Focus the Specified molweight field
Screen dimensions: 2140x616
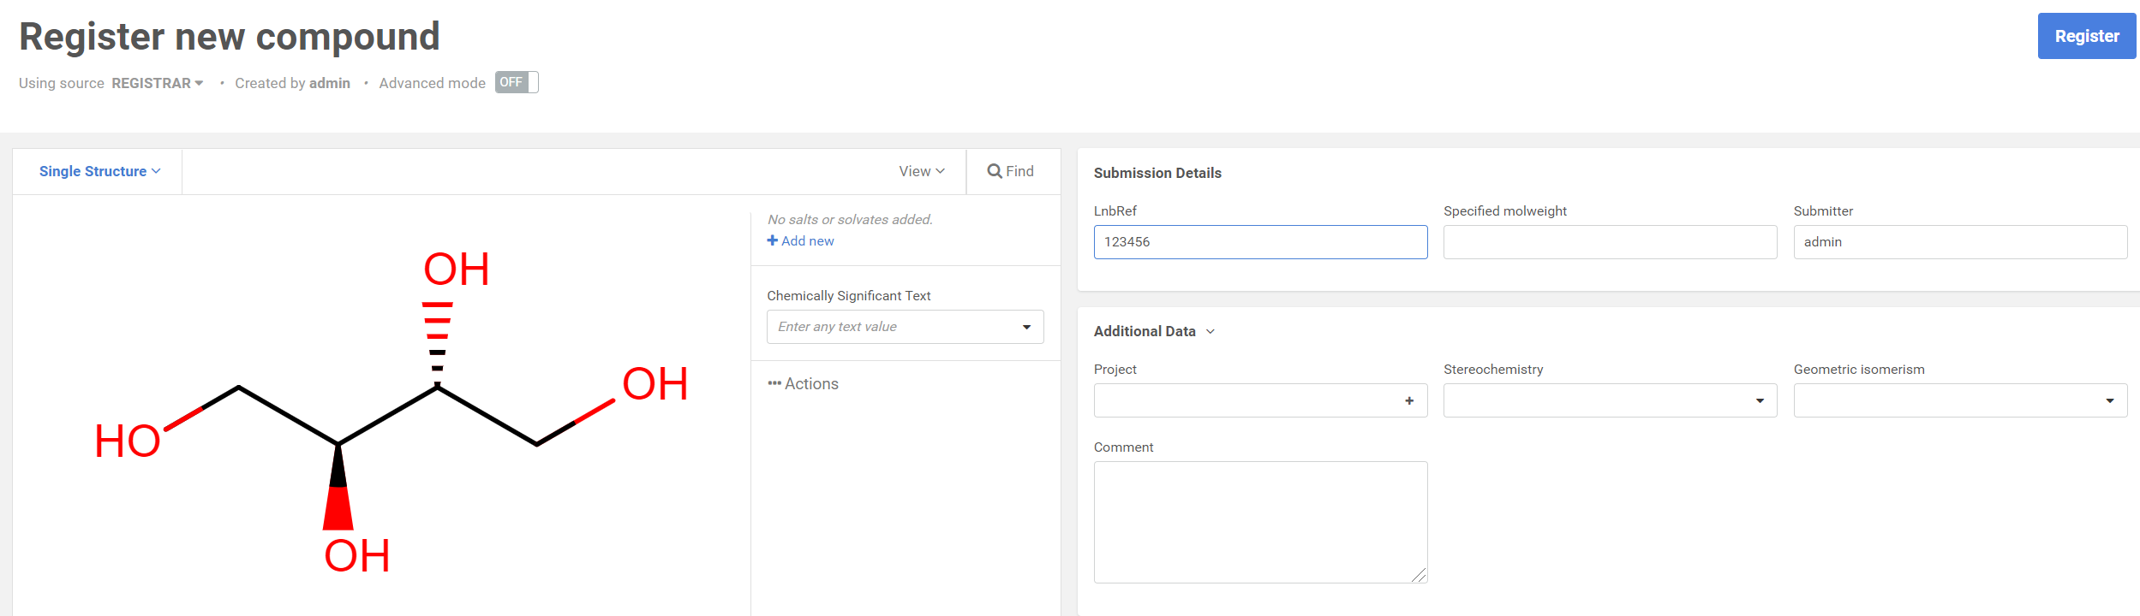[1609, 242]
